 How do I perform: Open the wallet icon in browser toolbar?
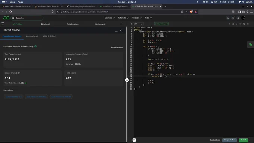coord(243,12)
